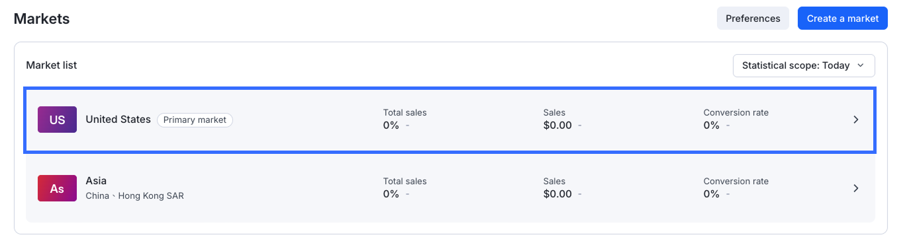Image resolution: width=911 pixels, height=245 pixels.
Task: Click United States Conversion rate value
Action: (x=712, y=125)
